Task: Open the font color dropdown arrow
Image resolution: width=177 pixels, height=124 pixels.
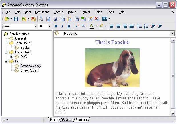Action: [96, 26]
